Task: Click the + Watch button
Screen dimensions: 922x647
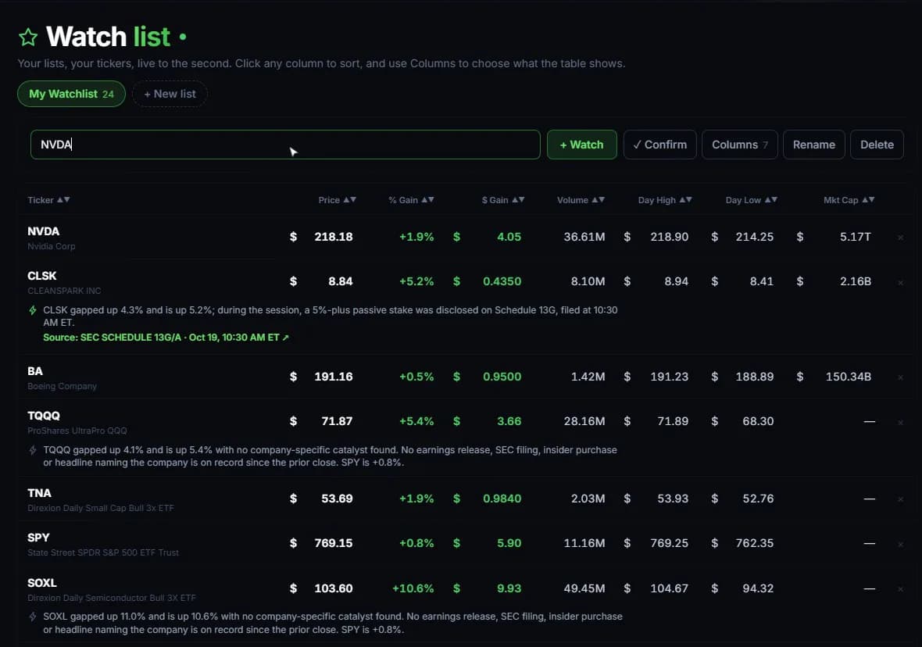Action: click(x=581, y=145)
